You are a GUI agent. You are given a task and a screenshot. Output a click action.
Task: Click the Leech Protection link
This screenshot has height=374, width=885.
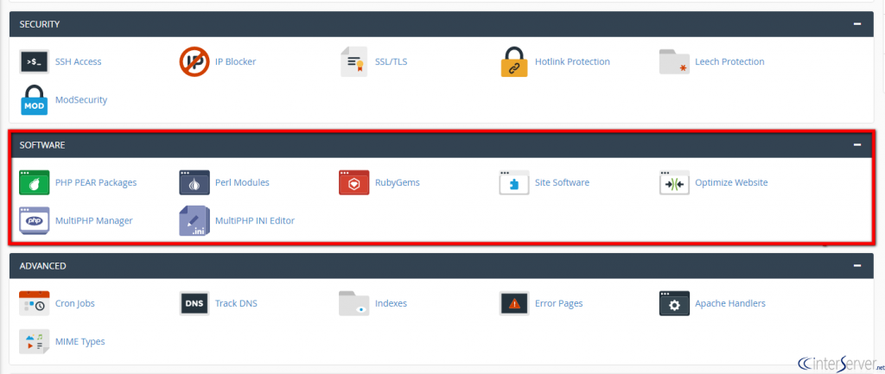(729, 61)
